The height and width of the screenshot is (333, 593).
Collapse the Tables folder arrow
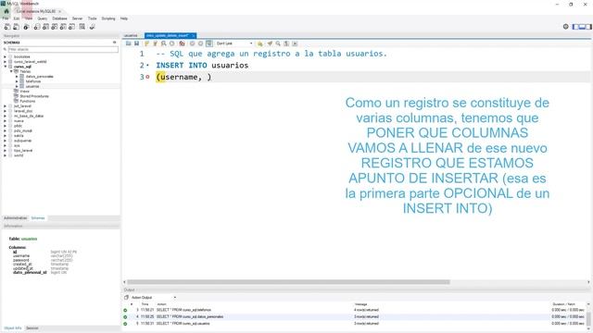(11, 71)
